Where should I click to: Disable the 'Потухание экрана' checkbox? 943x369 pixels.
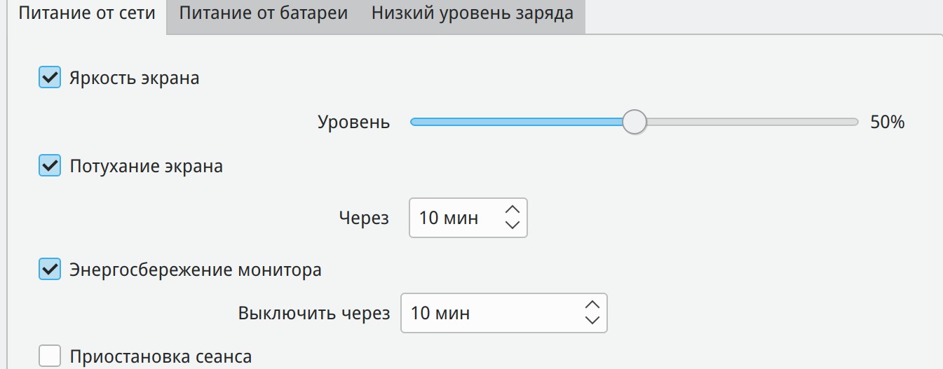[x=49, y=167]
